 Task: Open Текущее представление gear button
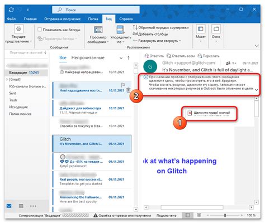click(x=18, y=34)
